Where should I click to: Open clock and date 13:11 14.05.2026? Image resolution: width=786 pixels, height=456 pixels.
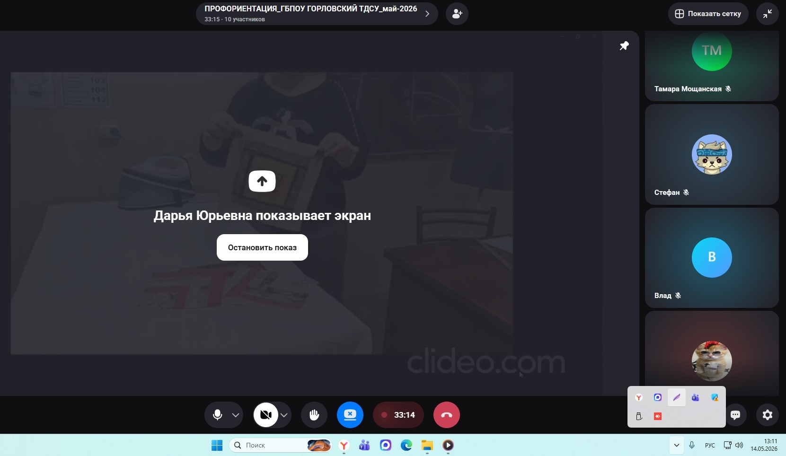(x=764, y=445)
